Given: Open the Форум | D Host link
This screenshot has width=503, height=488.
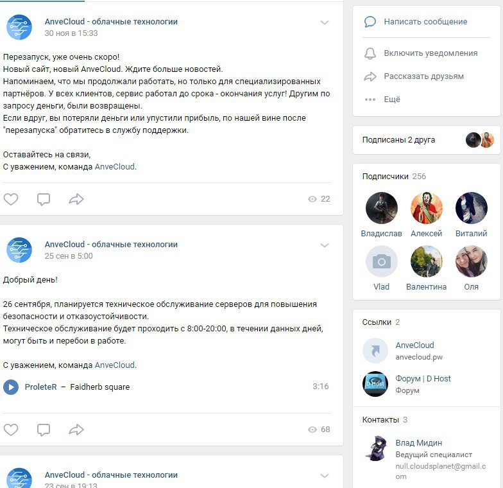Looking at the screenshot, I should pyautogui.click(x=423, y=384).
